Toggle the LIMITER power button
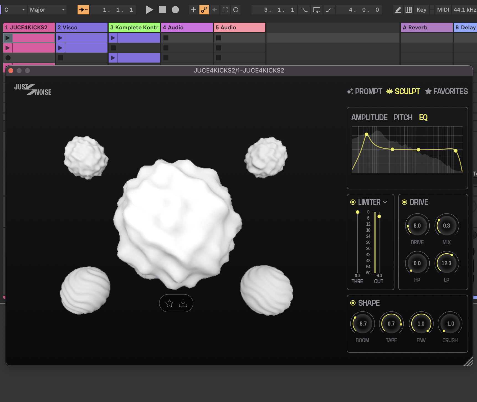This screenshot has width=477, height=402. click(x=353, y=202)
